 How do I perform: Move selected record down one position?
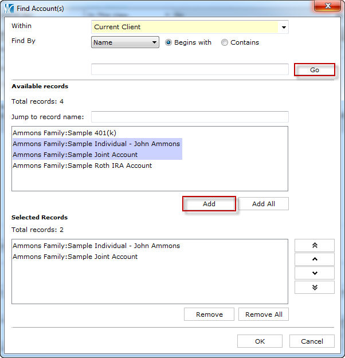click(x=314, y=273)
